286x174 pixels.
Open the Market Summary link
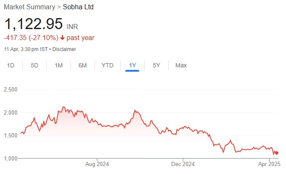coord(30,7)
